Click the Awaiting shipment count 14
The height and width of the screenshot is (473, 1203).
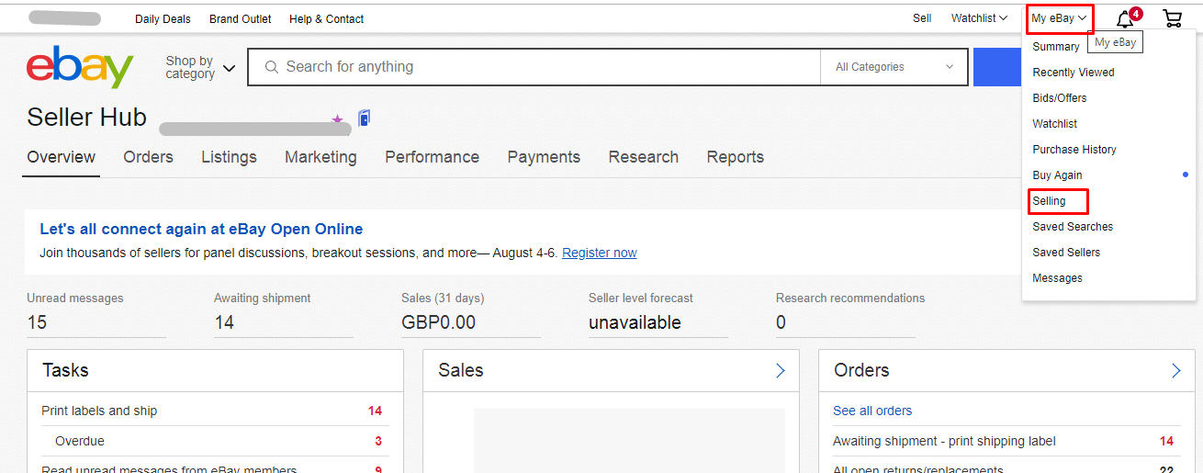coord(224,322)
